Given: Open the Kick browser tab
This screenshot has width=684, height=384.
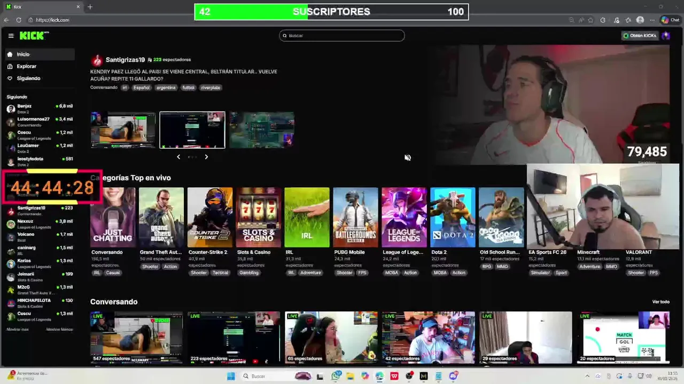Looking at the screenshot, I should [x=43, y=7].
